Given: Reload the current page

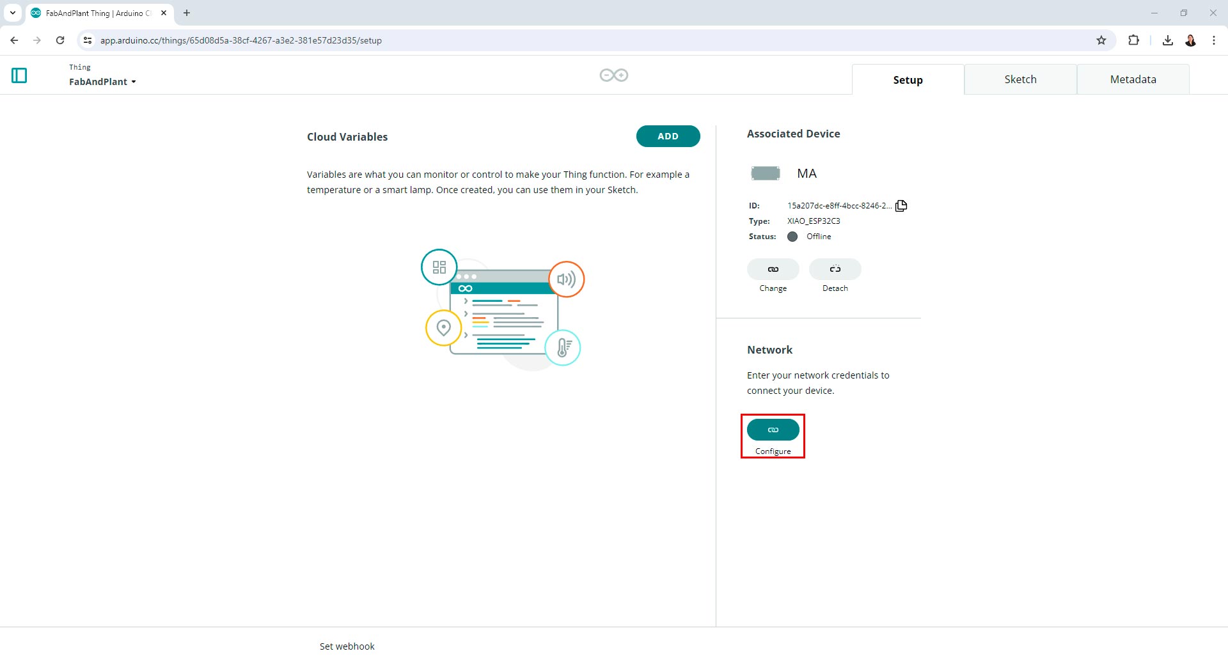Looking at the screenshot, I should 60,40.
